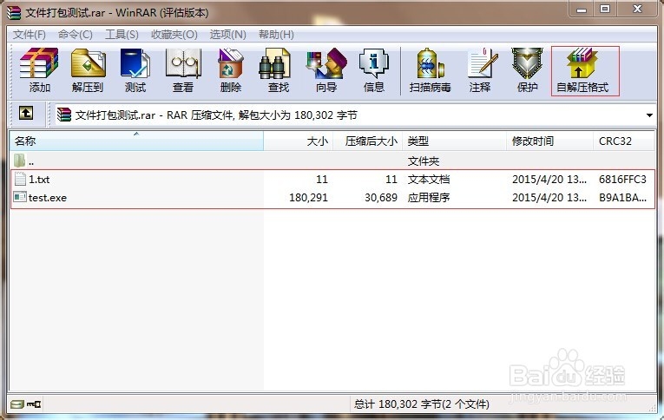Viewport: 664px width, 420px height.
Task: Sort by CRC32 column header
Action: tap(623, 141)
